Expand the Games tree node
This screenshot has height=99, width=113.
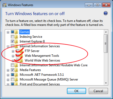point(8,32)
